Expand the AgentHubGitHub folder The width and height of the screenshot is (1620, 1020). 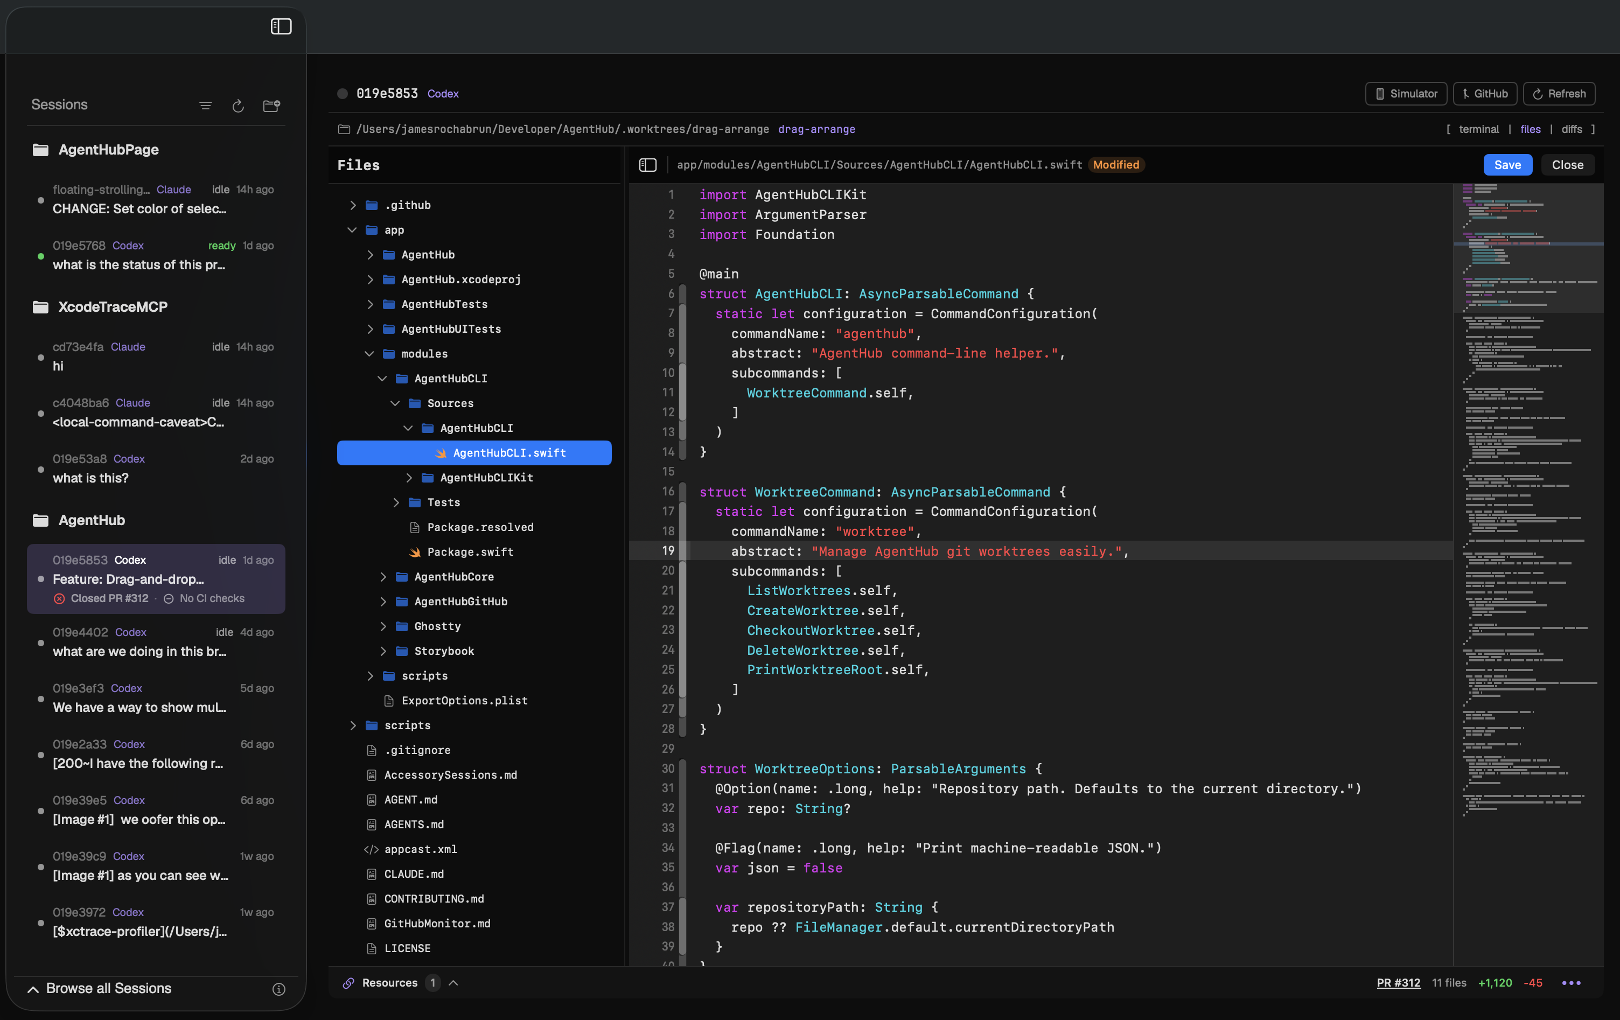[383, 602]
